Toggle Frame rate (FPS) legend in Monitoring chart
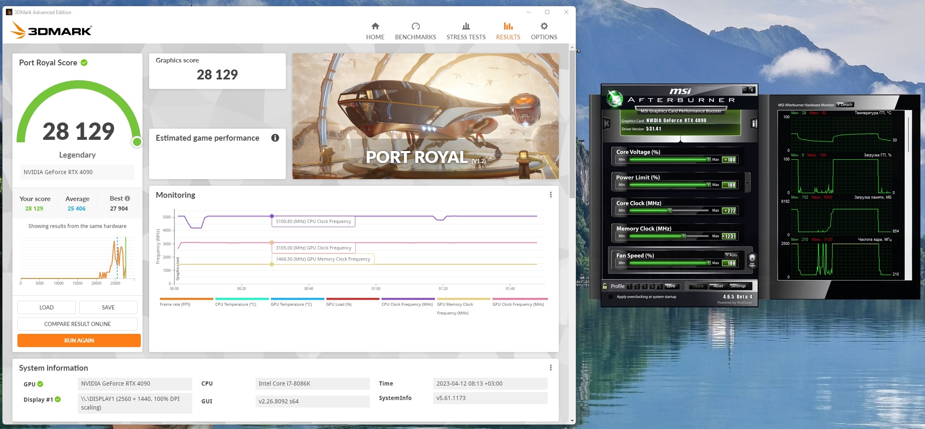The height and width of the screenshot is (429, 925). tap(186, 302)
